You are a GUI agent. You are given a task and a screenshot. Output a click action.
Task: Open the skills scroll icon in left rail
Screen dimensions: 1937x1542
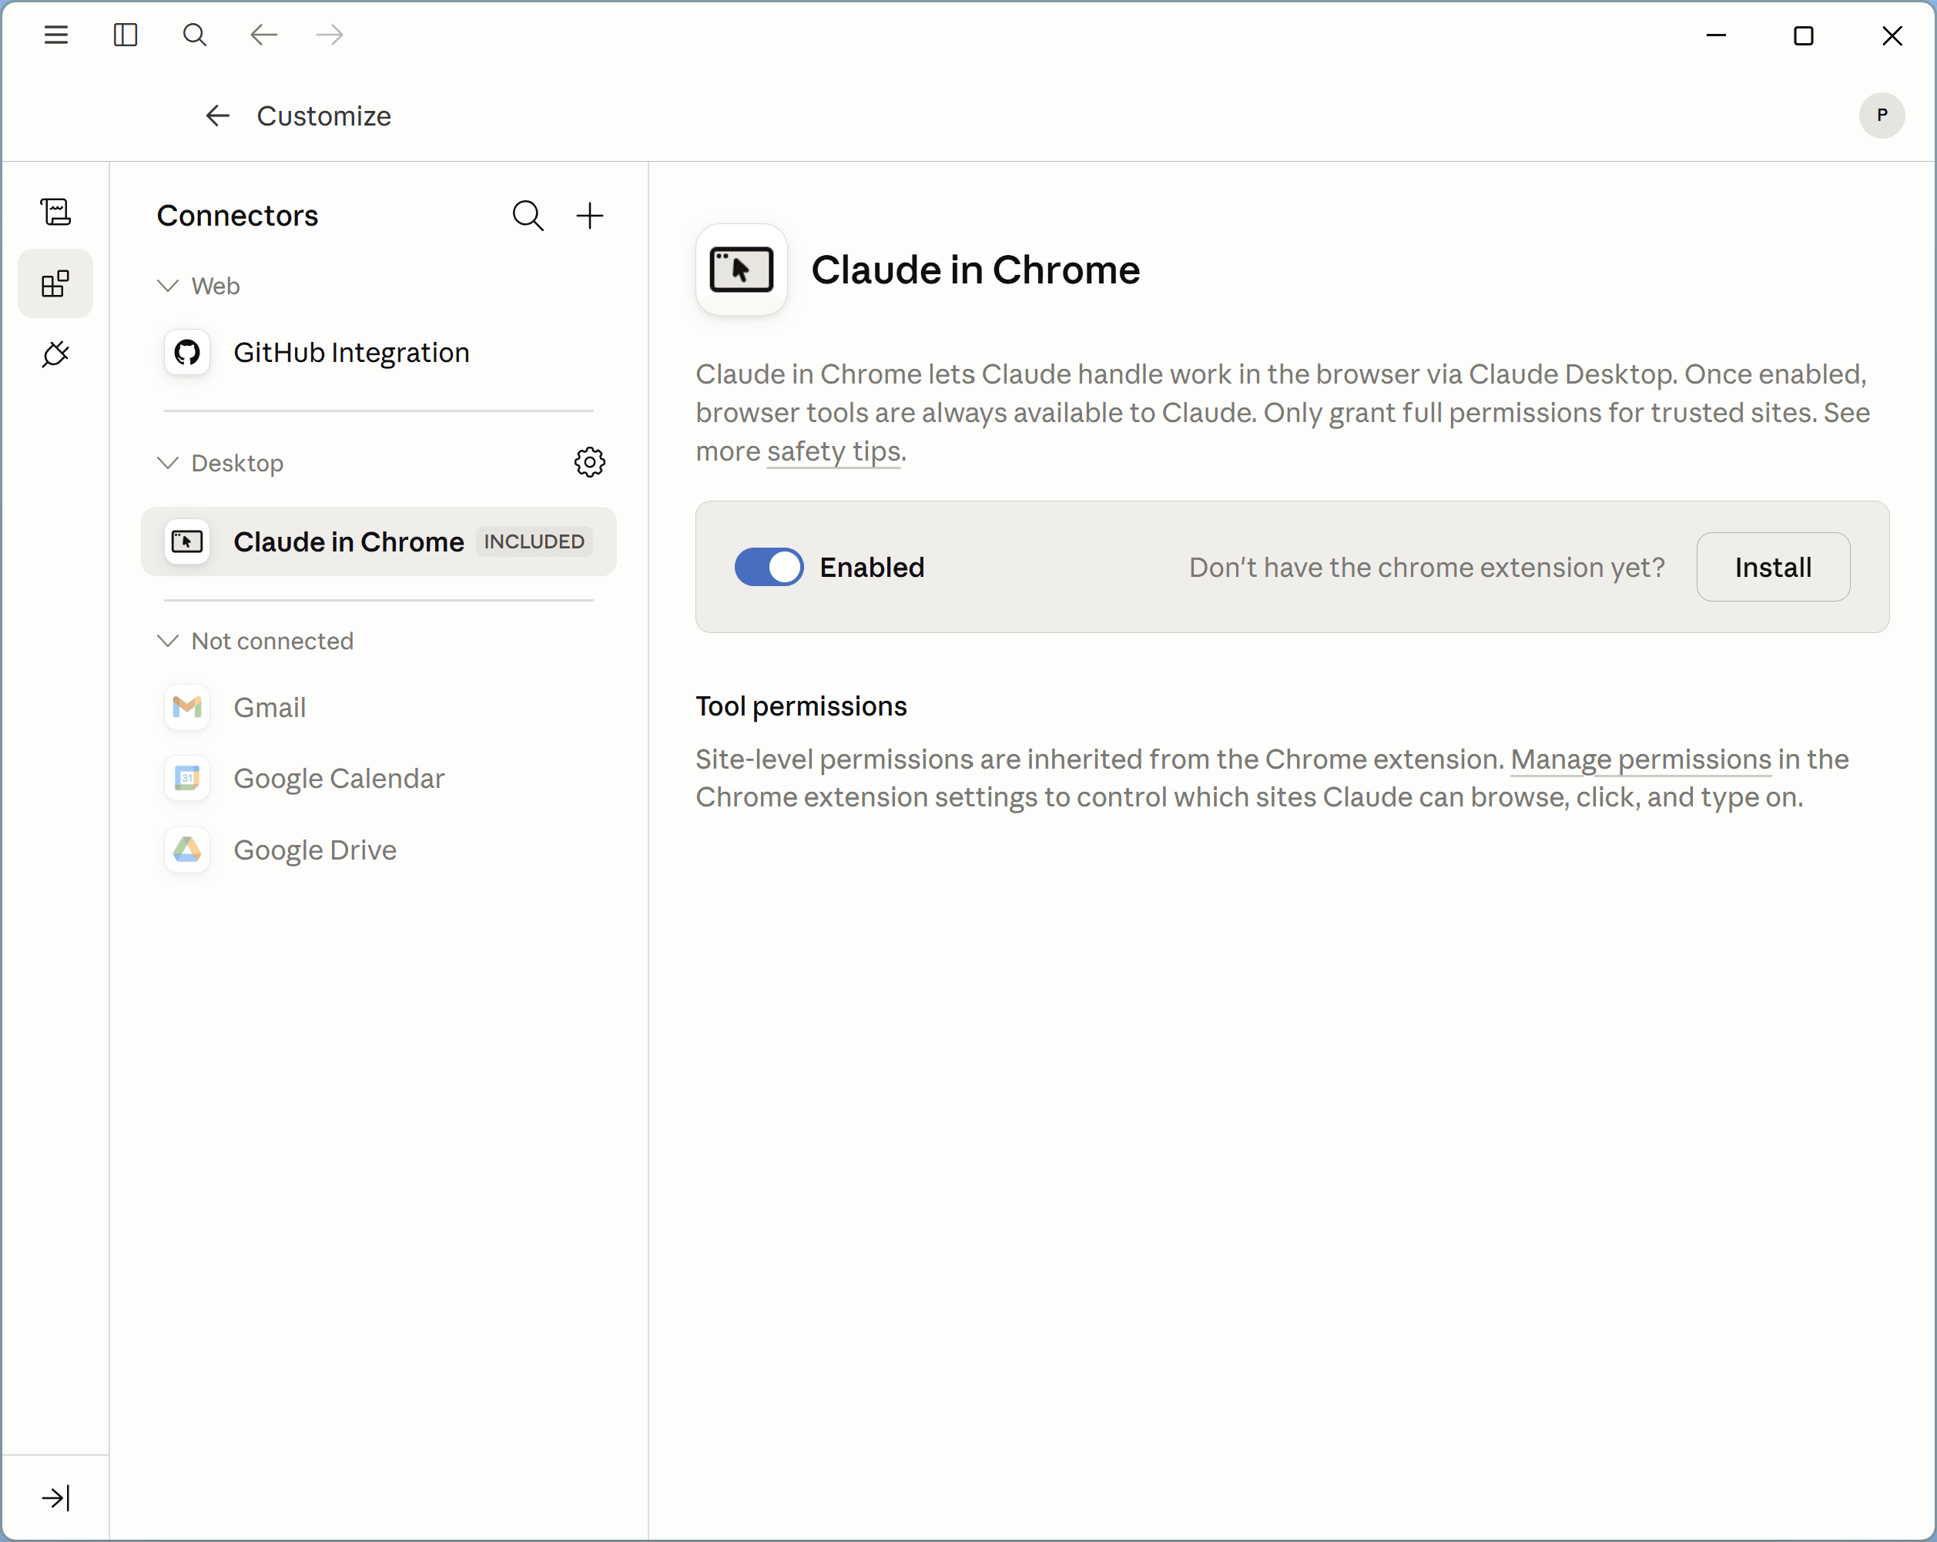click(55, 212)
